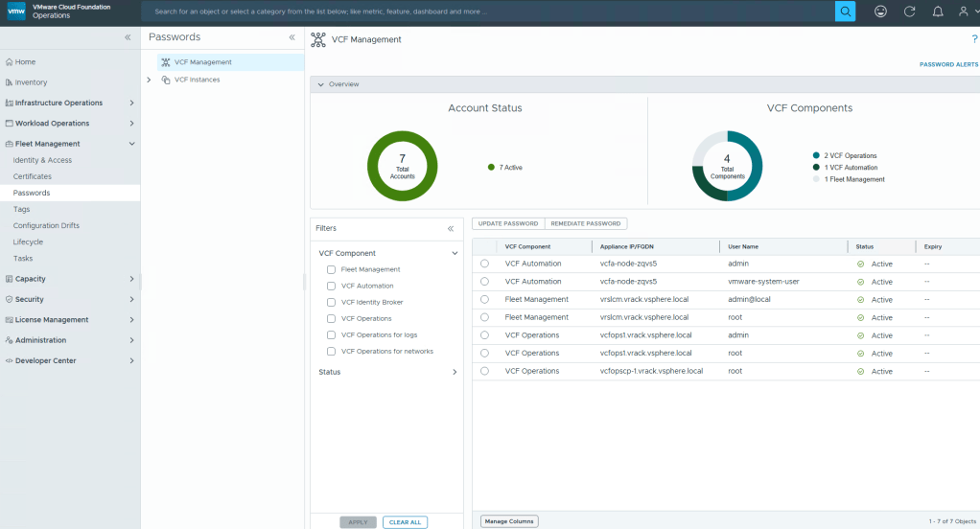This screenshot has width=980, height=529.
Task: Open the Password Alerts link
Action: point(948,64)
